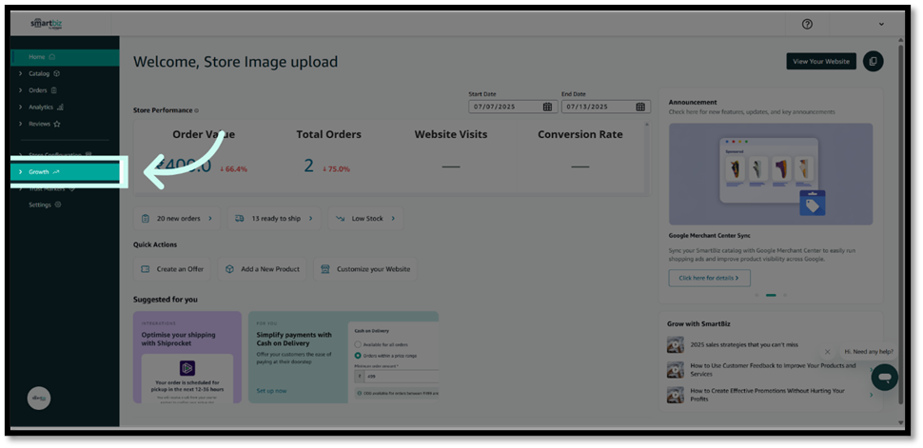Expand the Catalog sidebar section
Image resolution: width=923 pixels, height=448 pixels.
click(39, 73)
